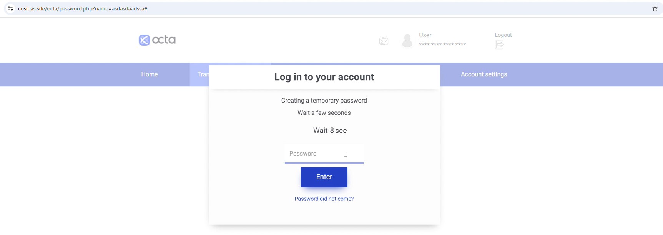Click the 'Wait 8 sec' countdown text
Image resolution: width=663 pixels, height=235 pixels.
(x=330, y=131)
